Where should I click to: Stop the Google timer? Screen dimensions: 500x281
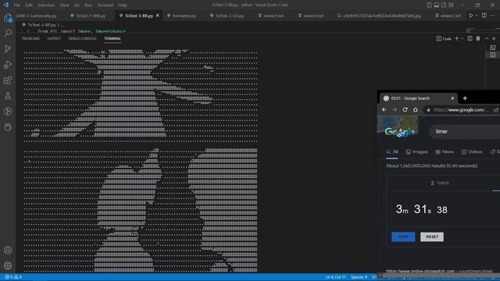pos(403,237)
